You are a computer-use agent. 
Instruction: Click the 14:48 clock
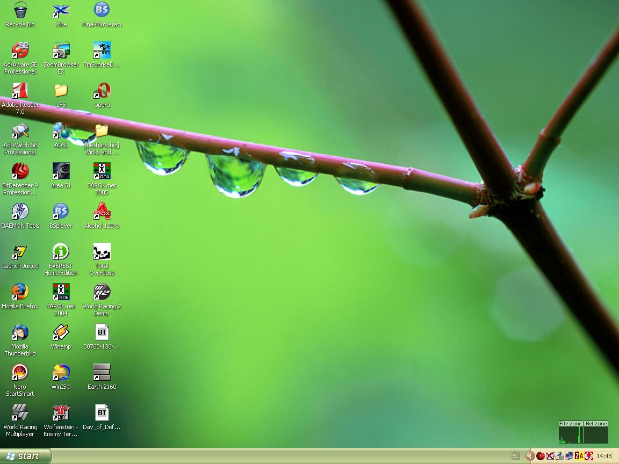tap(604, 456)
